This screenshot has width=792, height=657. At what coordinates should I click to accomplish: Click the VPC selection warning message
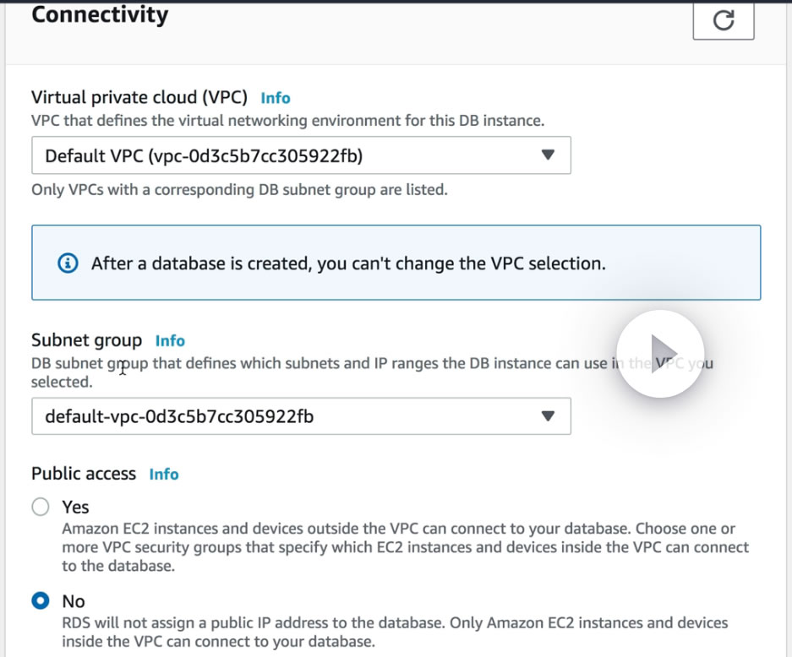348,263
